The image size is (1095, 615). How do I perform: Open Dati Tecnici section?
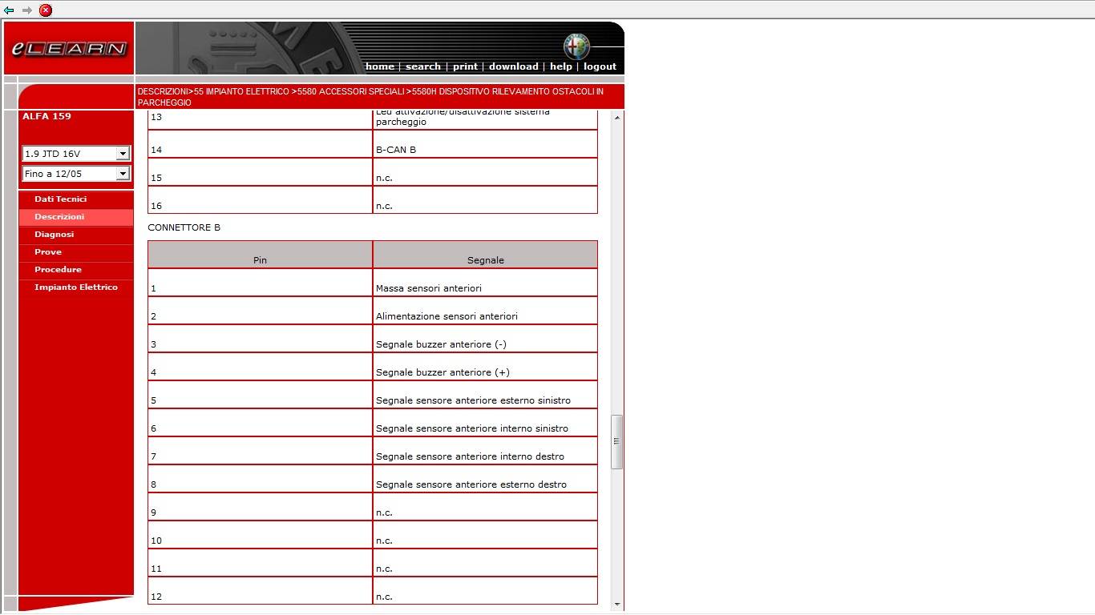pyautogui.click(x=60, y=199)
